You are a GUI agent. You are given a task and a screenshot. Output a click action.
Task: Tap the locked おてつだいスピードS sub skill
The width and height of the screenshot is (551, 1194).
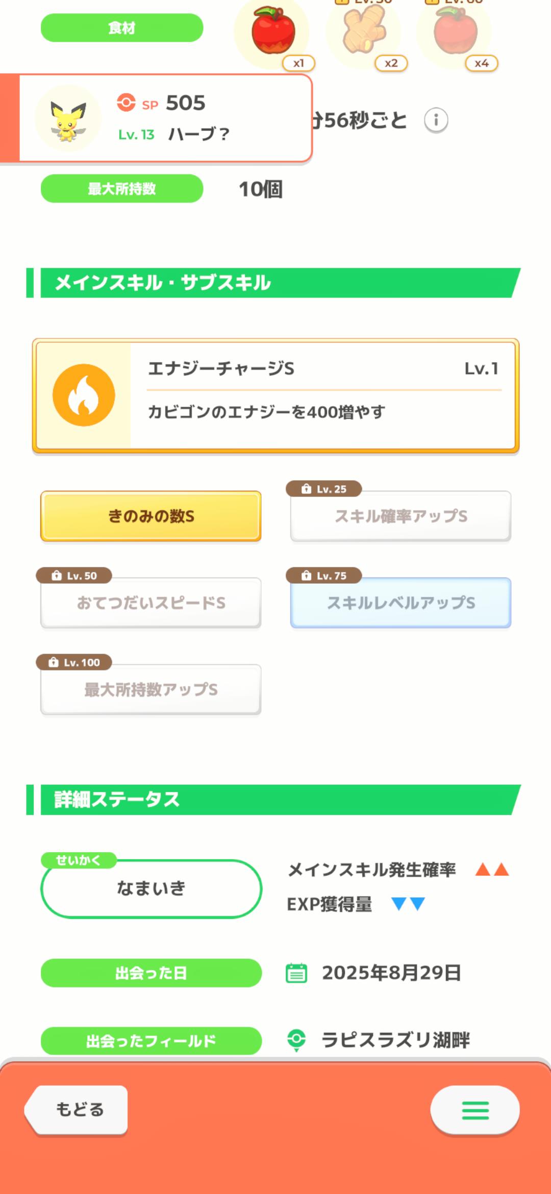pyautogui.click(x=151, y=603)
